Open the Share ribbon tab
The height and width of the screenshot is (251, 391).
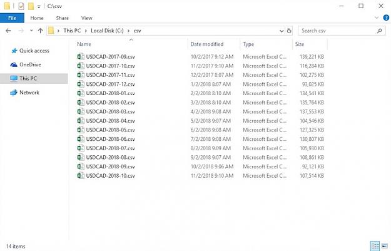[63, 18]
